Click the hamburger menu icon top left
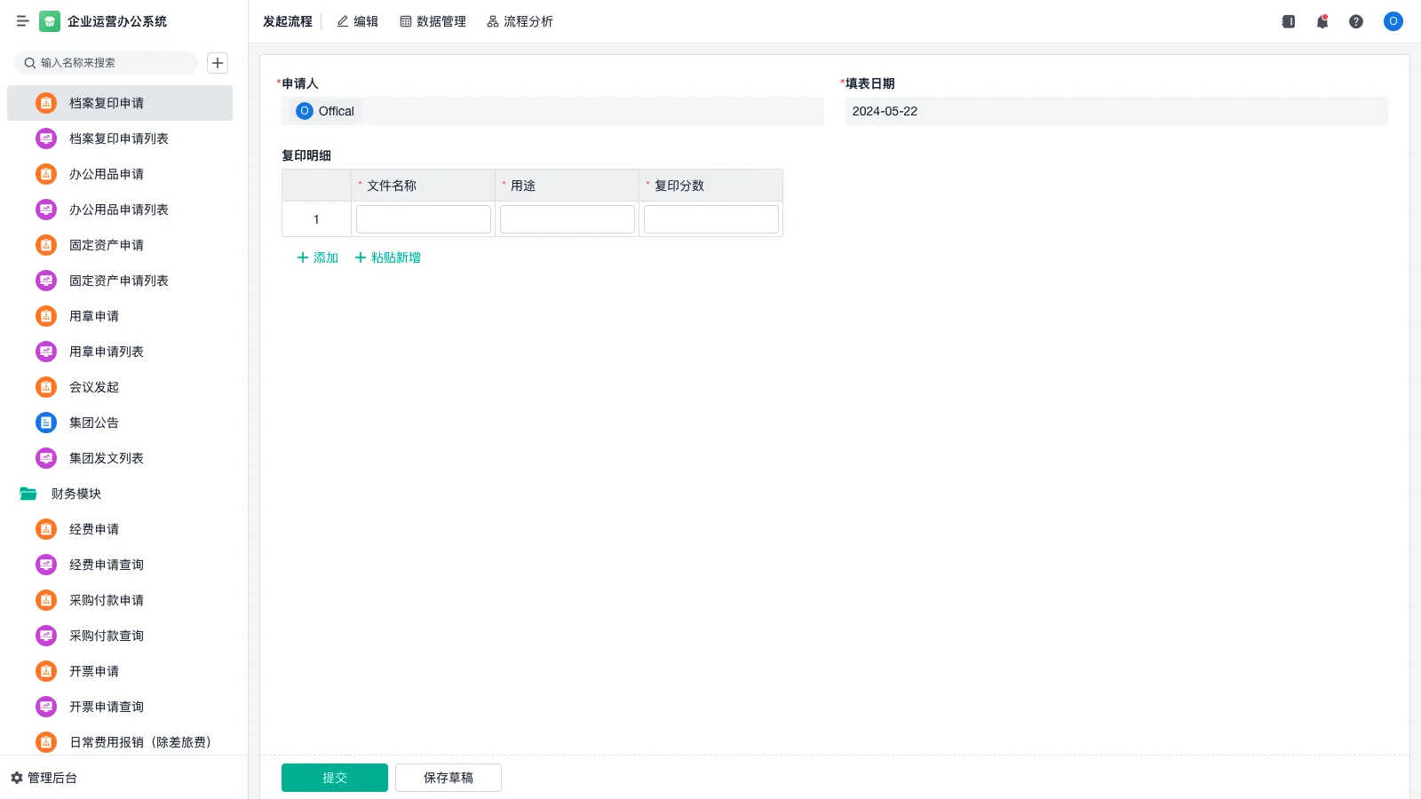 click(22, 20)
